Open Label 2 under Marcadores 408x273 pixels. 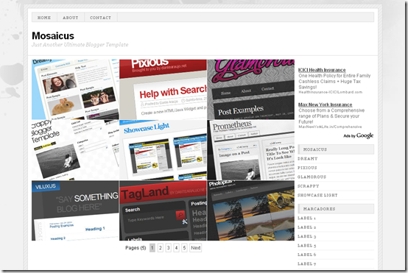tap(307, 227)
